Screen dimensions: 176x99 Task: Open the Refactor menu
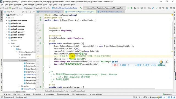pos(38,5)
